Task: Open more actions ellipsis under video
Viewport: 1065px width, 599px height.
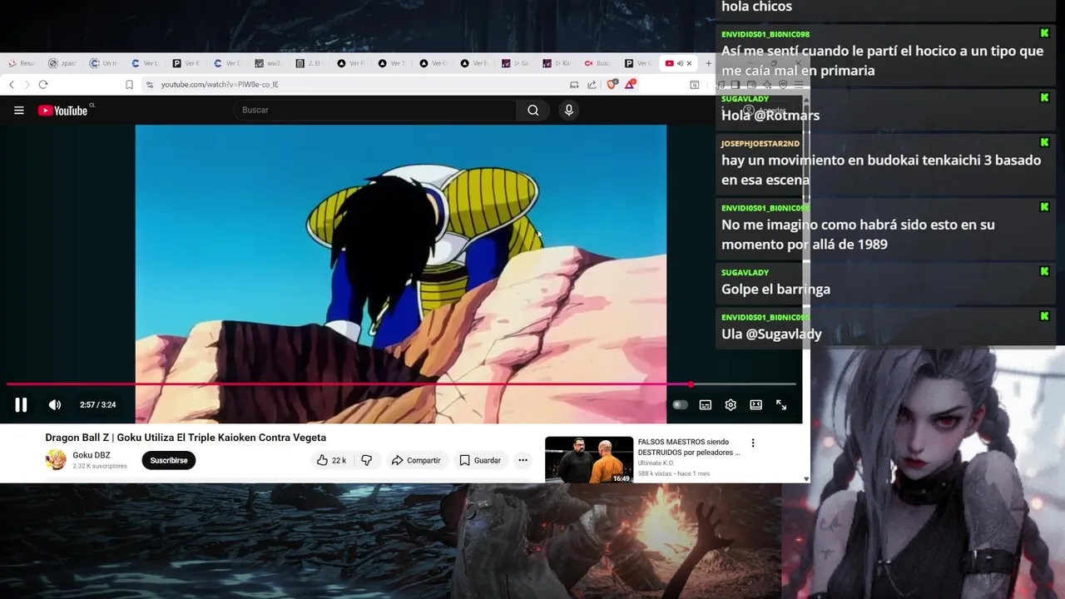Action: [523, 460]
